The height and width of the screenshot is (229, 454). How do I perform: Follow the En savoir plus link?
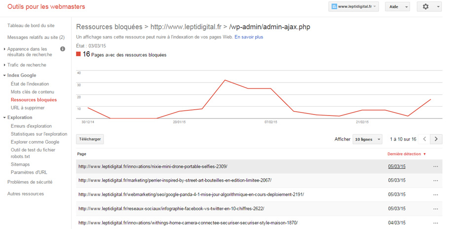pyautogui.click(x=249, y=37)
